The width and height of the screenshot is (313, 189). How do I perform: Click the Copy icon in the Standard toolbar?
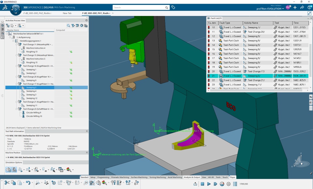pyautogui.click(x=13, y=182)
